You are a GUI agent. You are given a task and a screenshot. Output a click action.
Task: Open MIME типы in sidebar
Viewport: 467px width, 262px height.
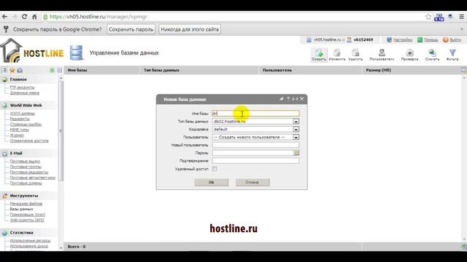20,130
